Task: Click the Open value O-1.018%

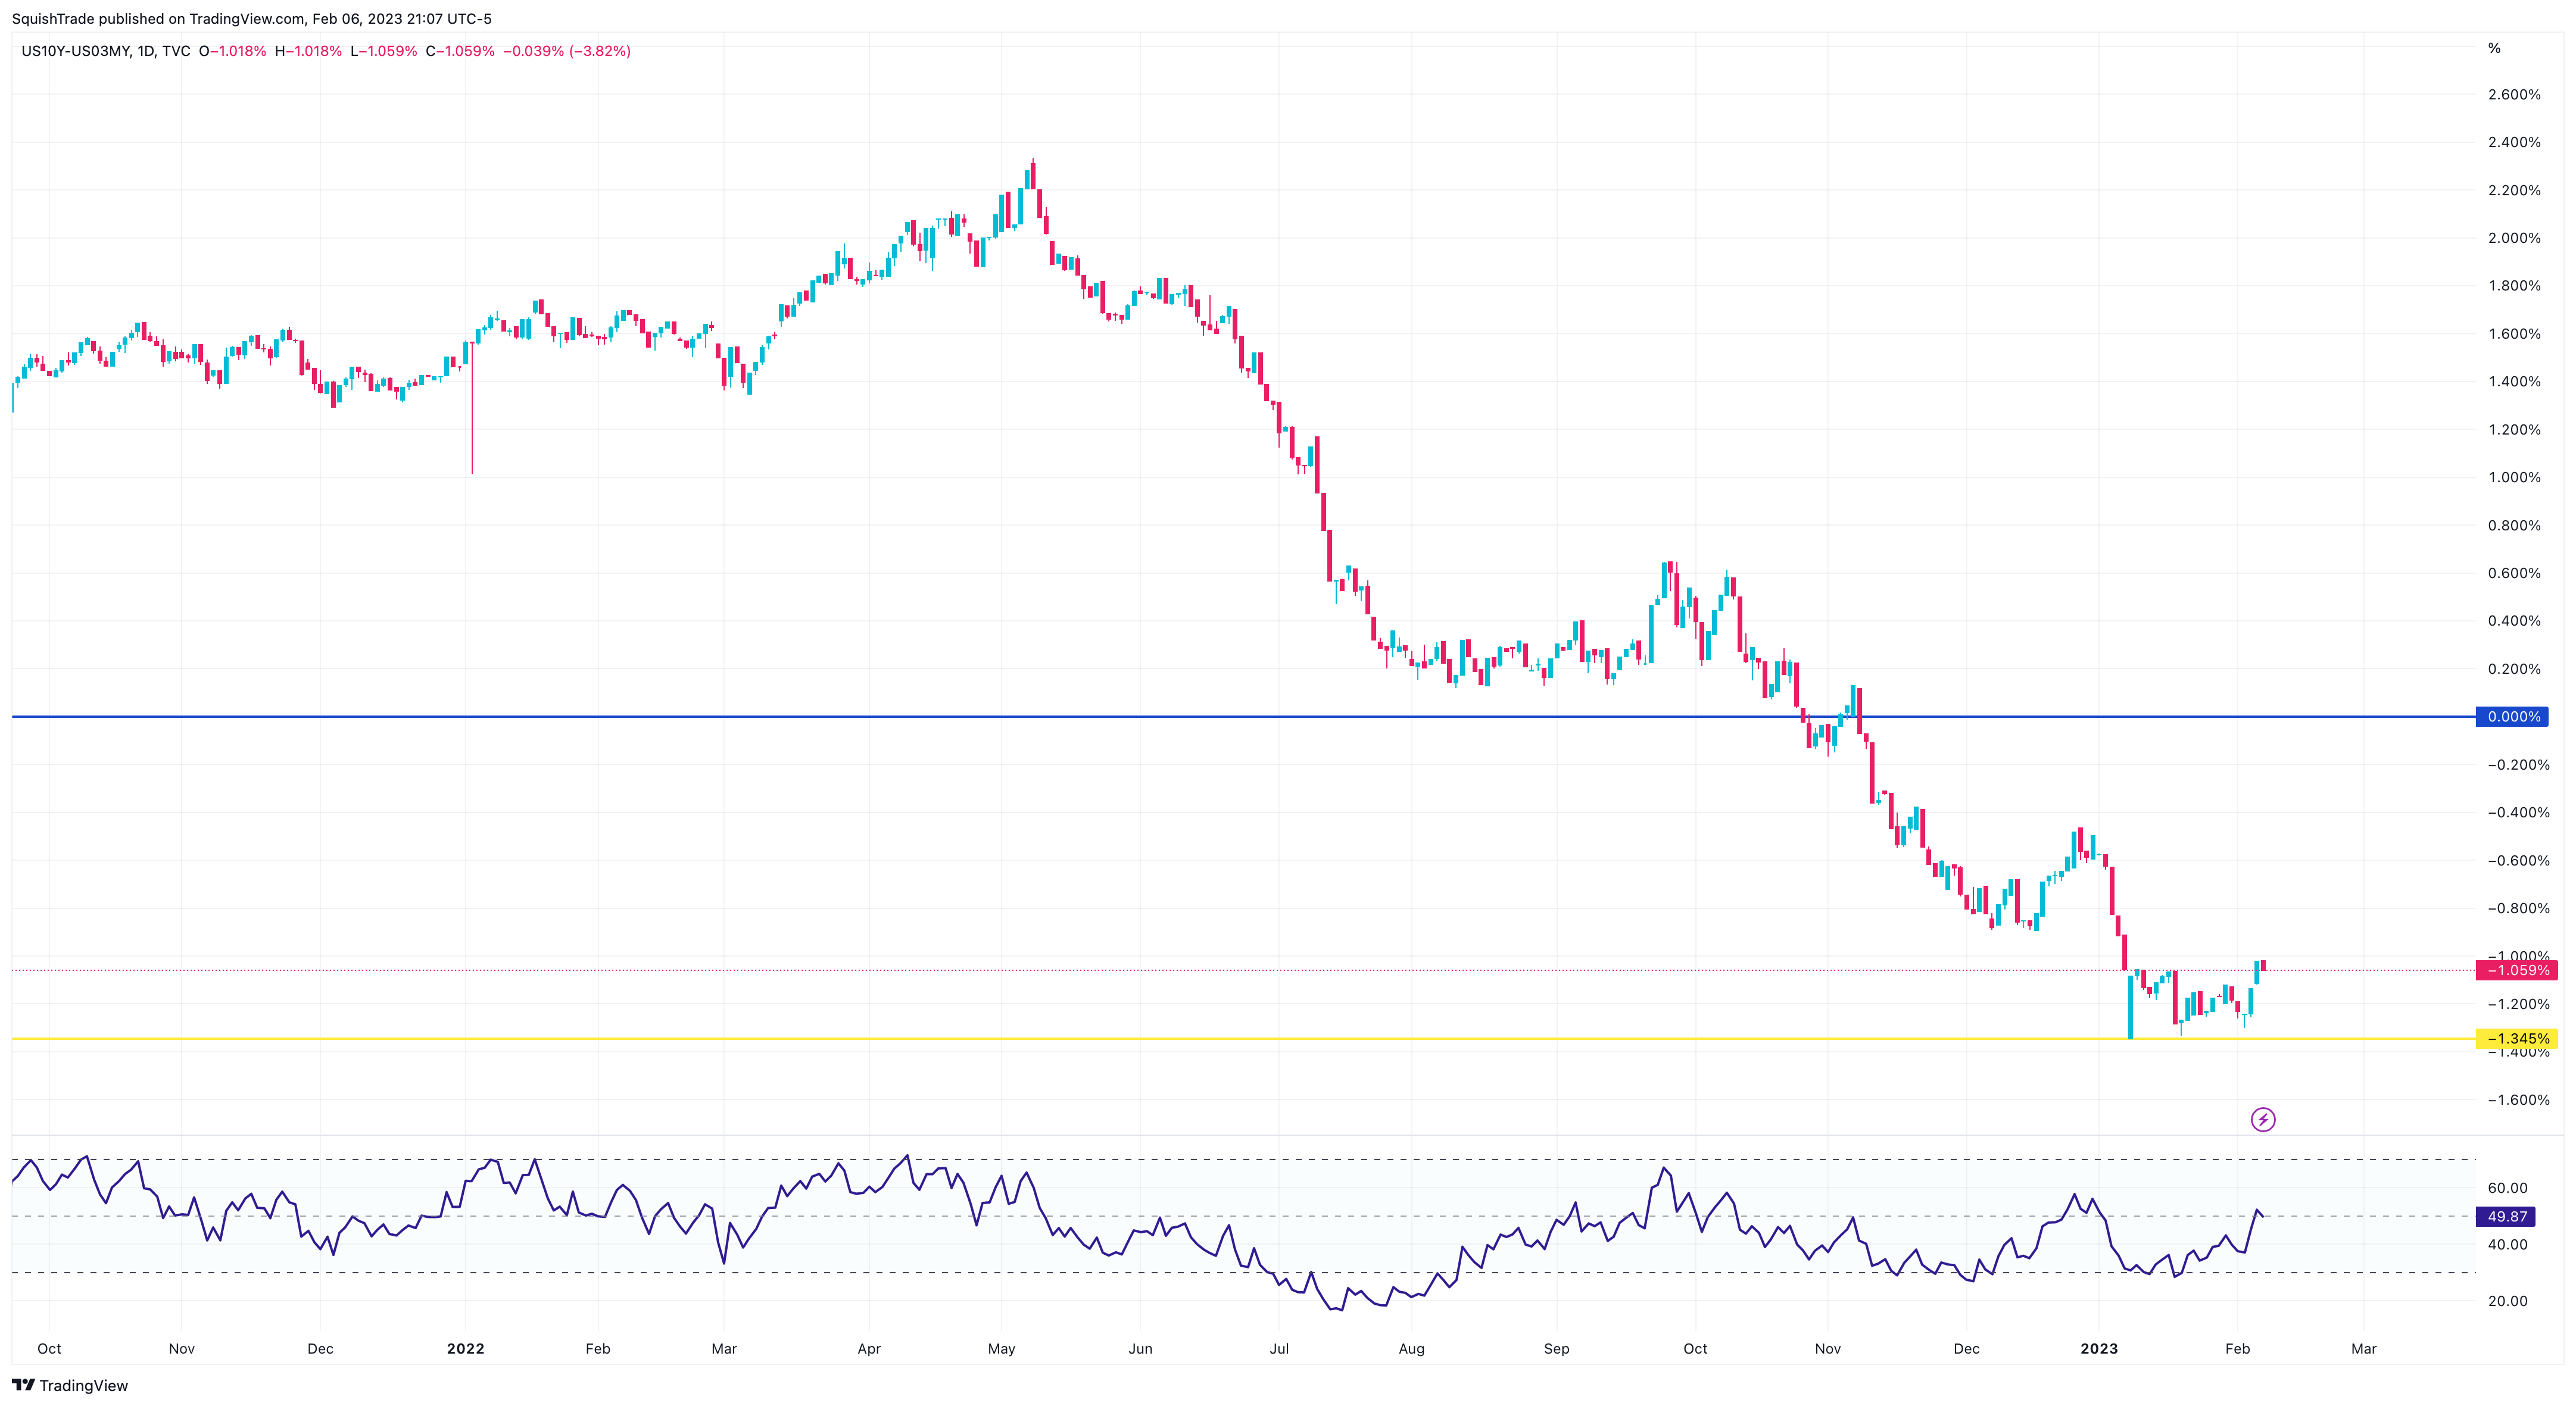Action: (x=232, y=51)
